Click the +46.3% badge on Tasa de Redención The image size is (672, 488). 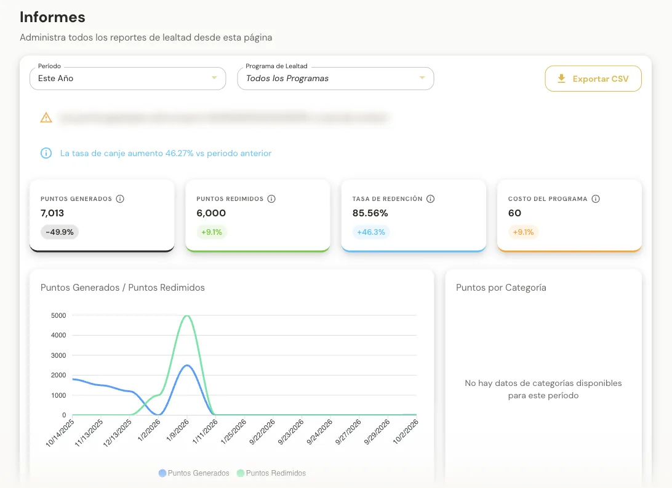click(x=371, y=232)
